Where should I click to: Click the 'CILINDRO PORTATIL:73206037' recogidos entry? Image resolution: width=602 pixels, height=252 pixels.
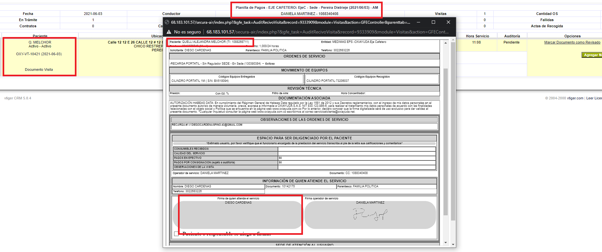(328, 81)
